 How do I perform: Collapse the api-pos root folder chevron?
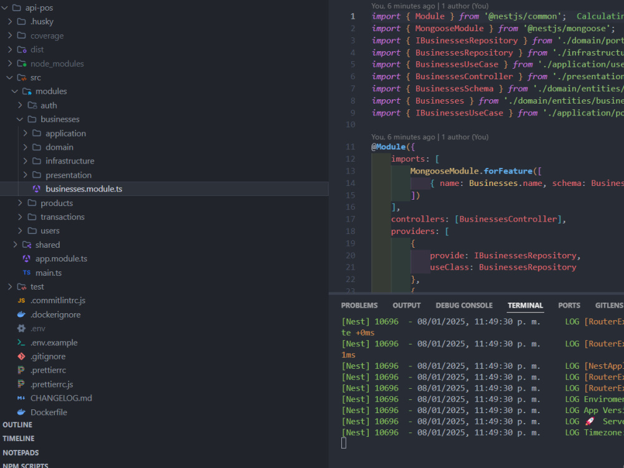4,8
